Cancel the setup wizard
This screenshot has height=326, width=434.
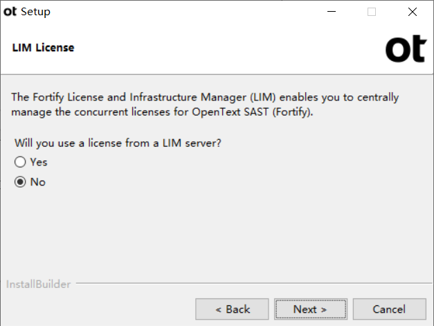click(x=390, y=309)
